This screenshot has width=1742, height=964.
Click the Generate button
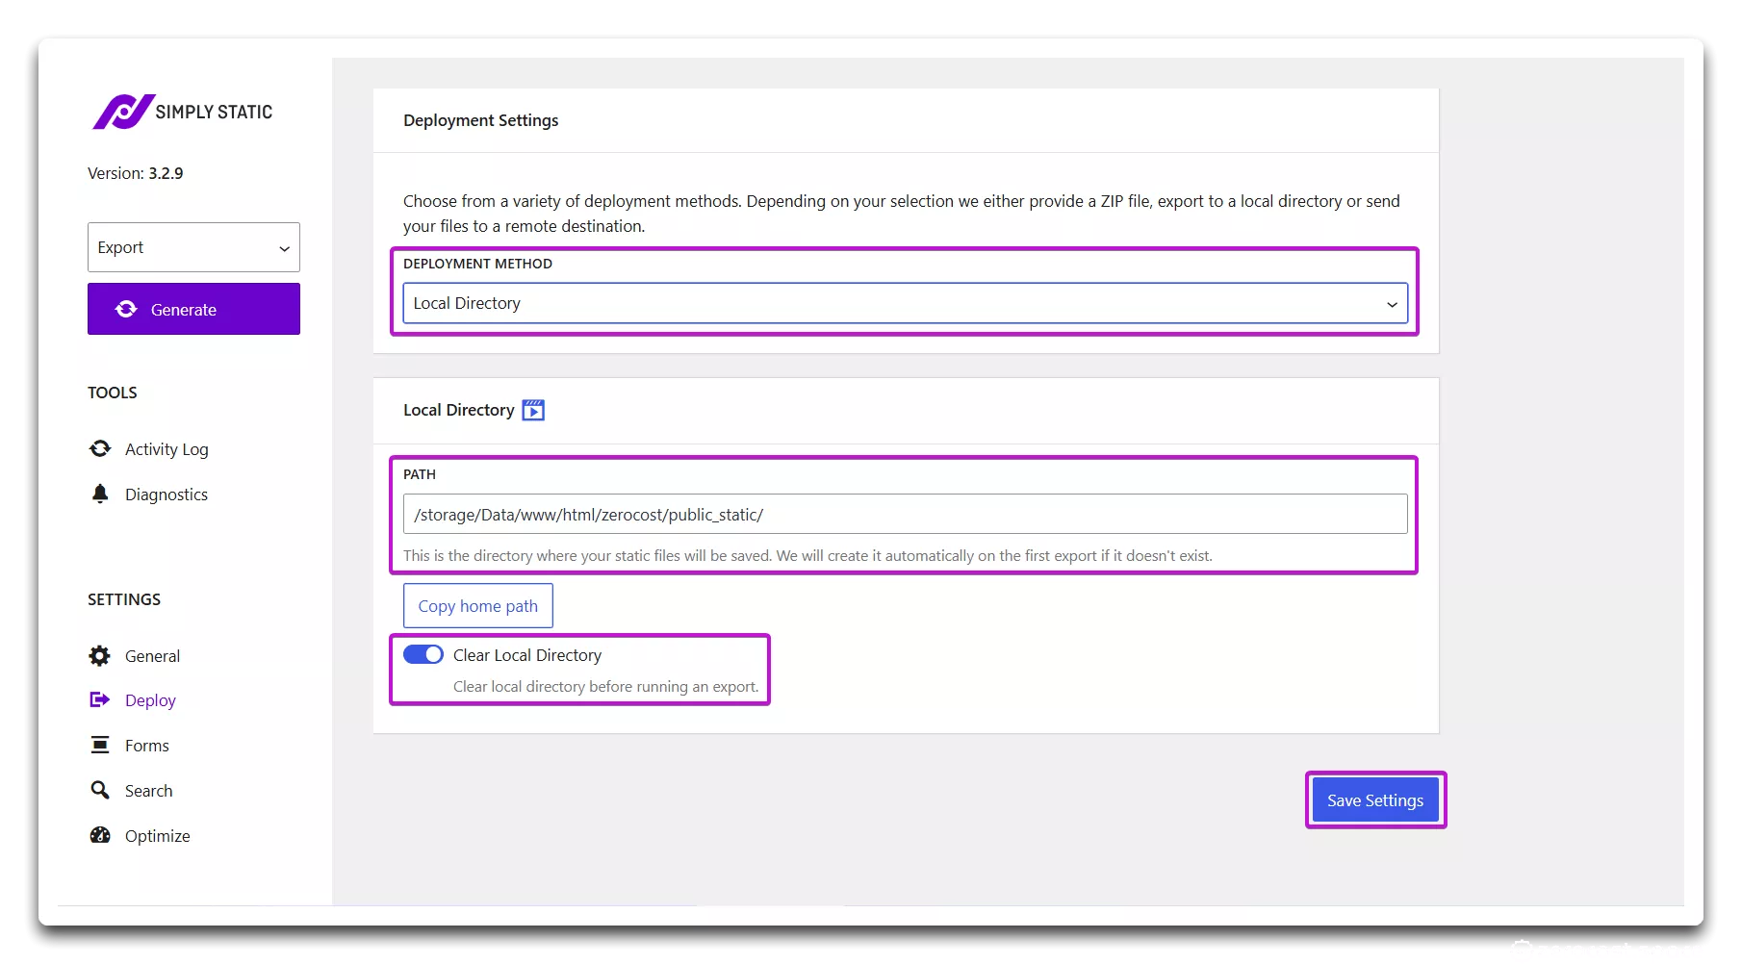coord(193,309)
